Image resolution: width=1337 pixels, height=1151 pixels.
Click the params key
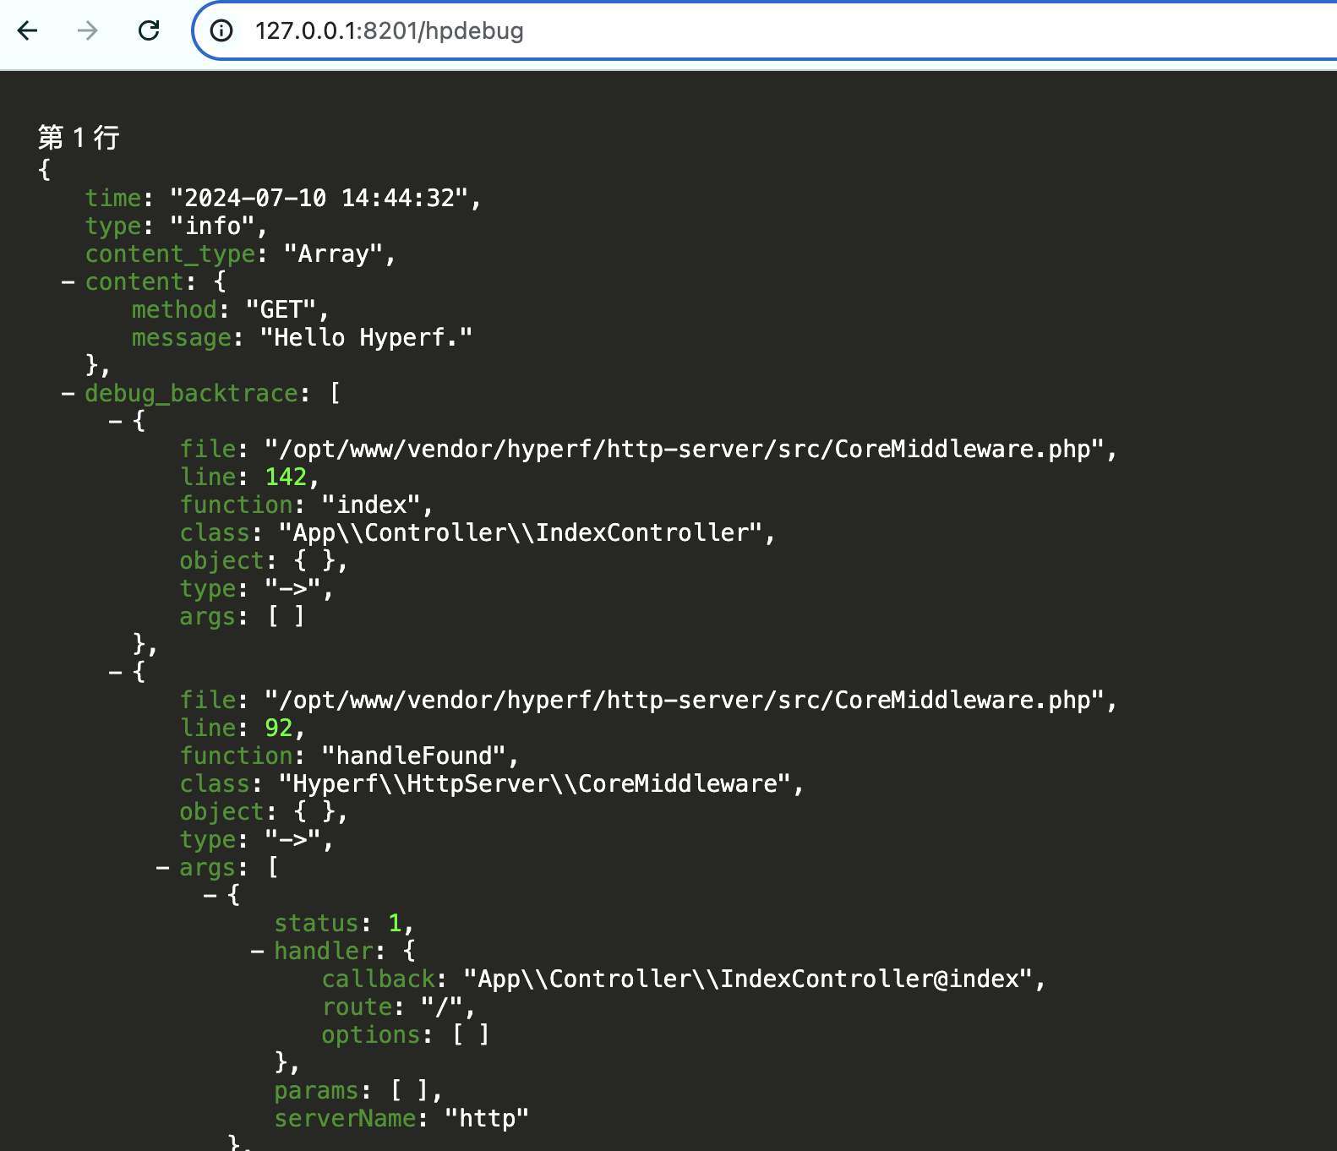click(316, 1091)
